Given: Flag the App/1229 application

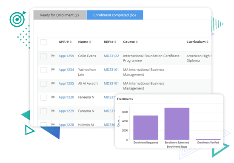Looking at the screenshot, I should point(53,111).
